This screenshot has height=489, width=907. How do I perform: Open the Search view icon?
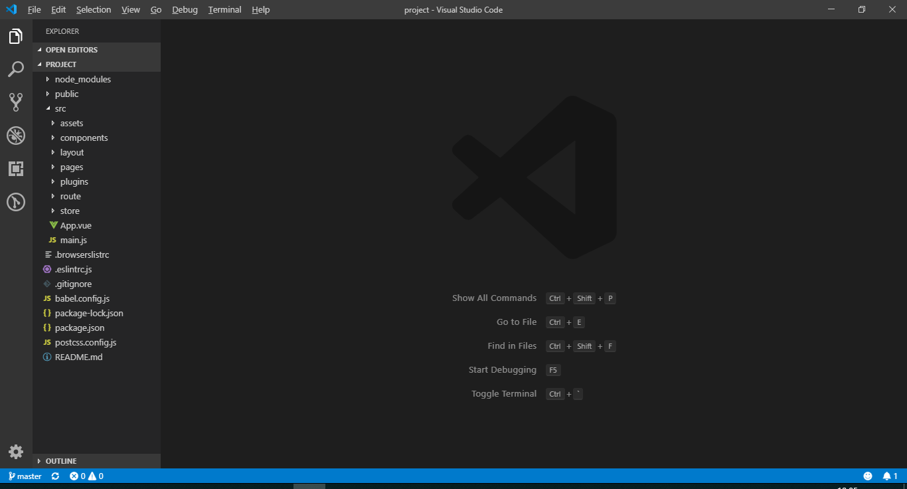pyautogui.click(x=16, y=69)
